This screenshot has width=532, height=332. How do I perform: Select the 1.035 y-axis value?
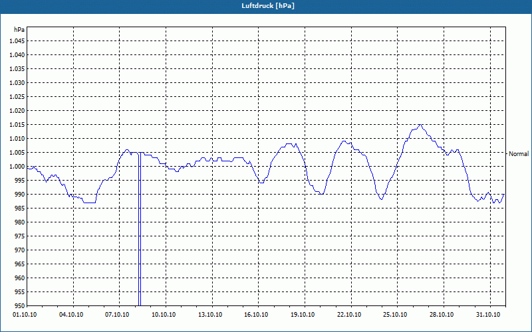[17, 69]
